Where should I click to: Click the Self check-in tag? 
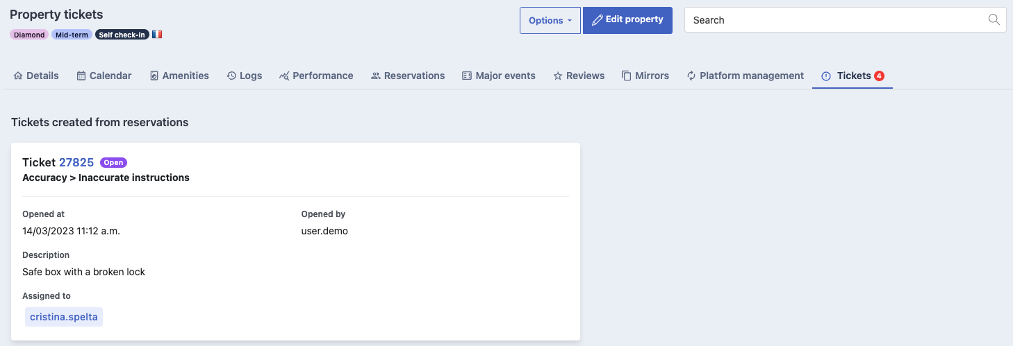(x=122, y=35)
